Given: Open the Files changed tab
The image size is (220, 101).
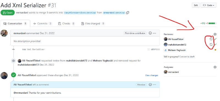Looking at the screenshot, I should (93, 24).
